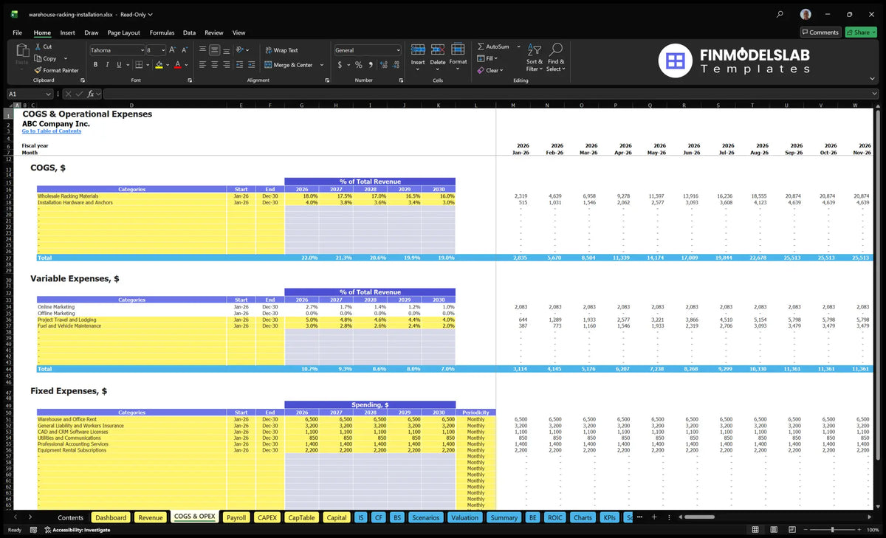Screen dimensions: 886x538
Task: Click the Paste clipboard icon
Action: pos(21,49)
